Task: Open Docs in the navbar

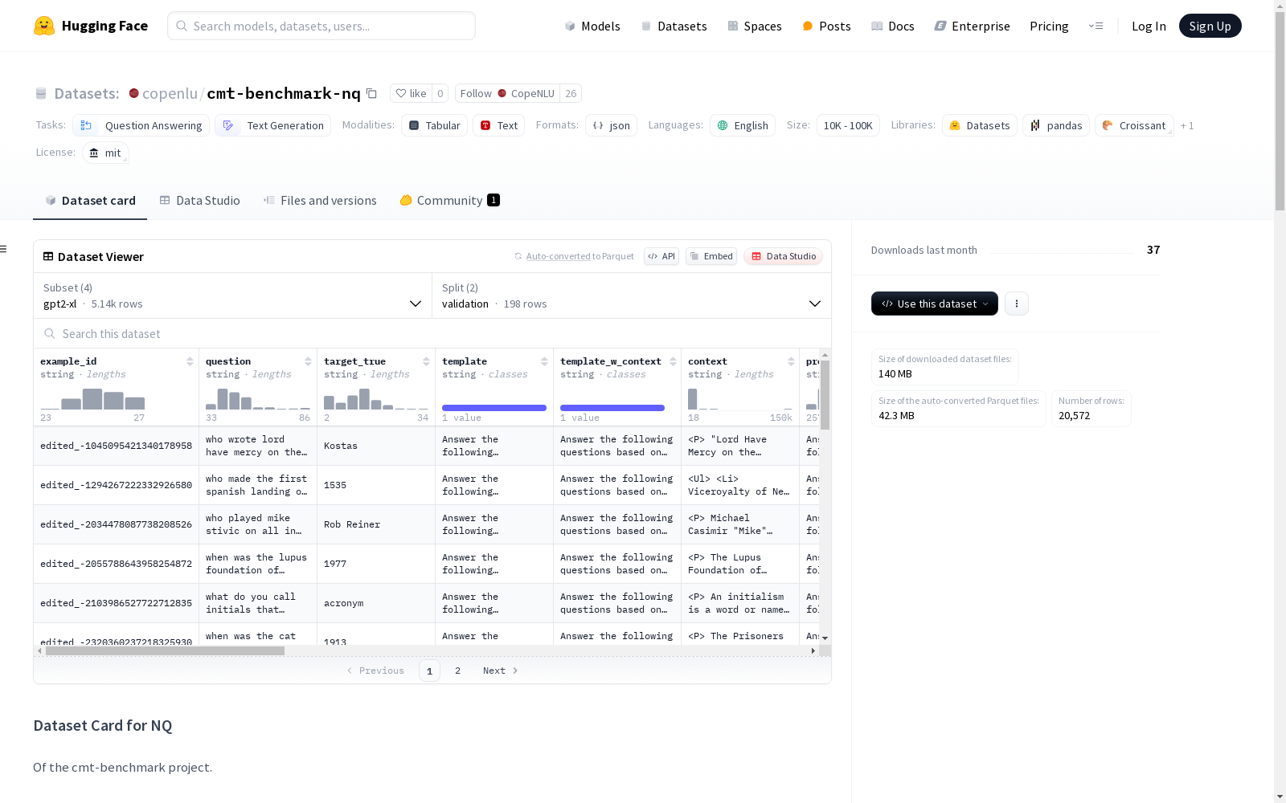Action: [893, 26]
